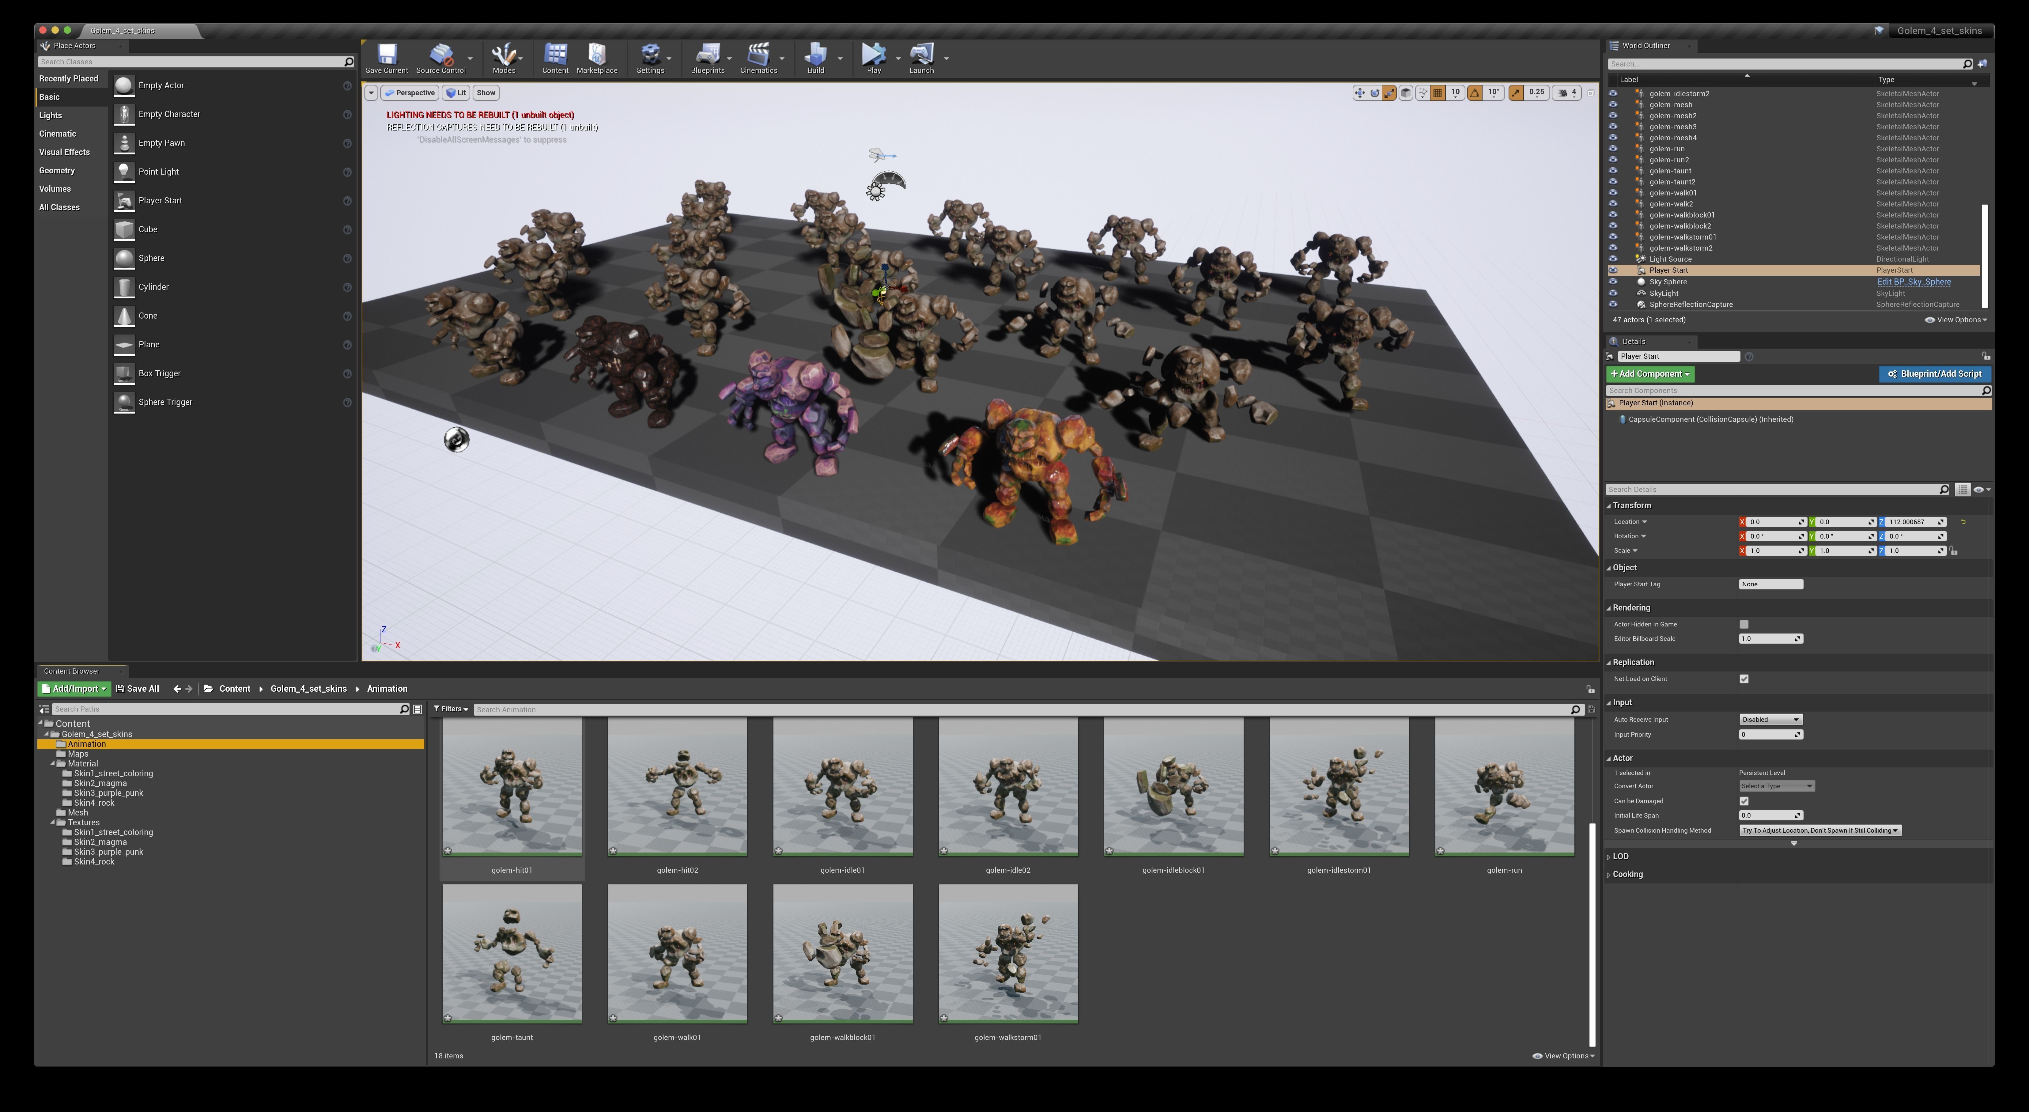Click the Perspective viewport button
Screen dimensions: 2029x1112
[x=410, y=93]
